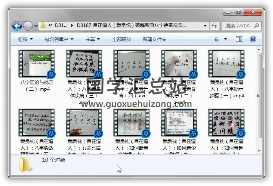Screen dimensions: 273x186
Task: Refresh the folder using address bar button
Action: [214, 26]
